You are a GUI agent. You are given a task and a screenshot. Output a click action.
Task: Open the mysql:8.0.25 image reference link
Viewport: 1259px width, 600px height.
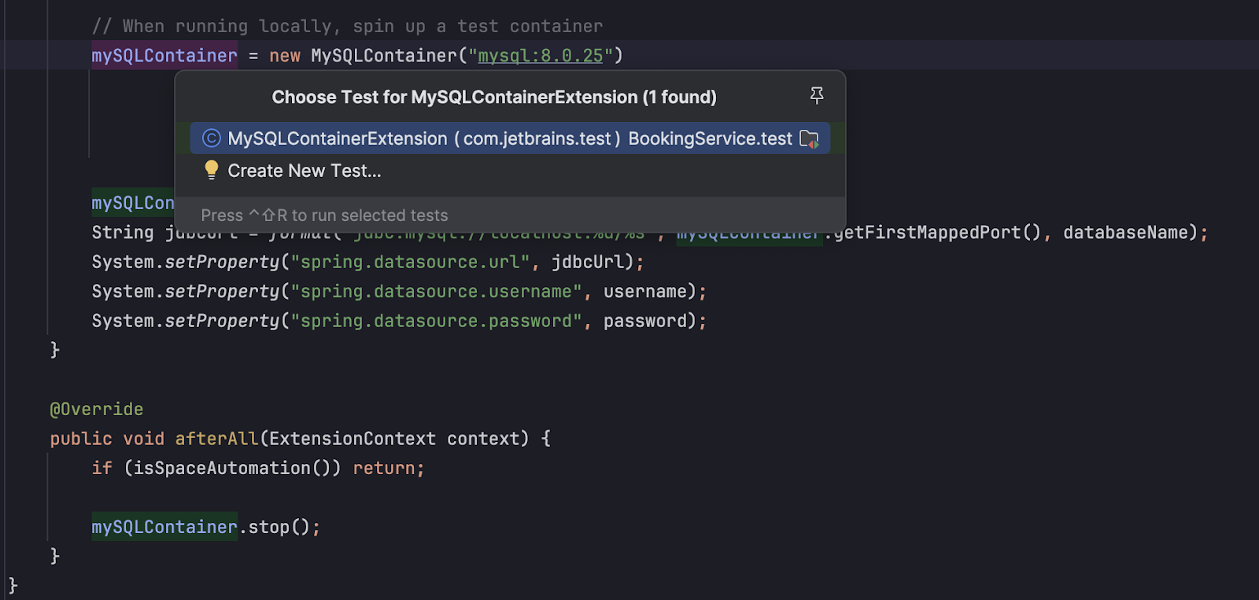pyautogui.click(x=540, y=56)
